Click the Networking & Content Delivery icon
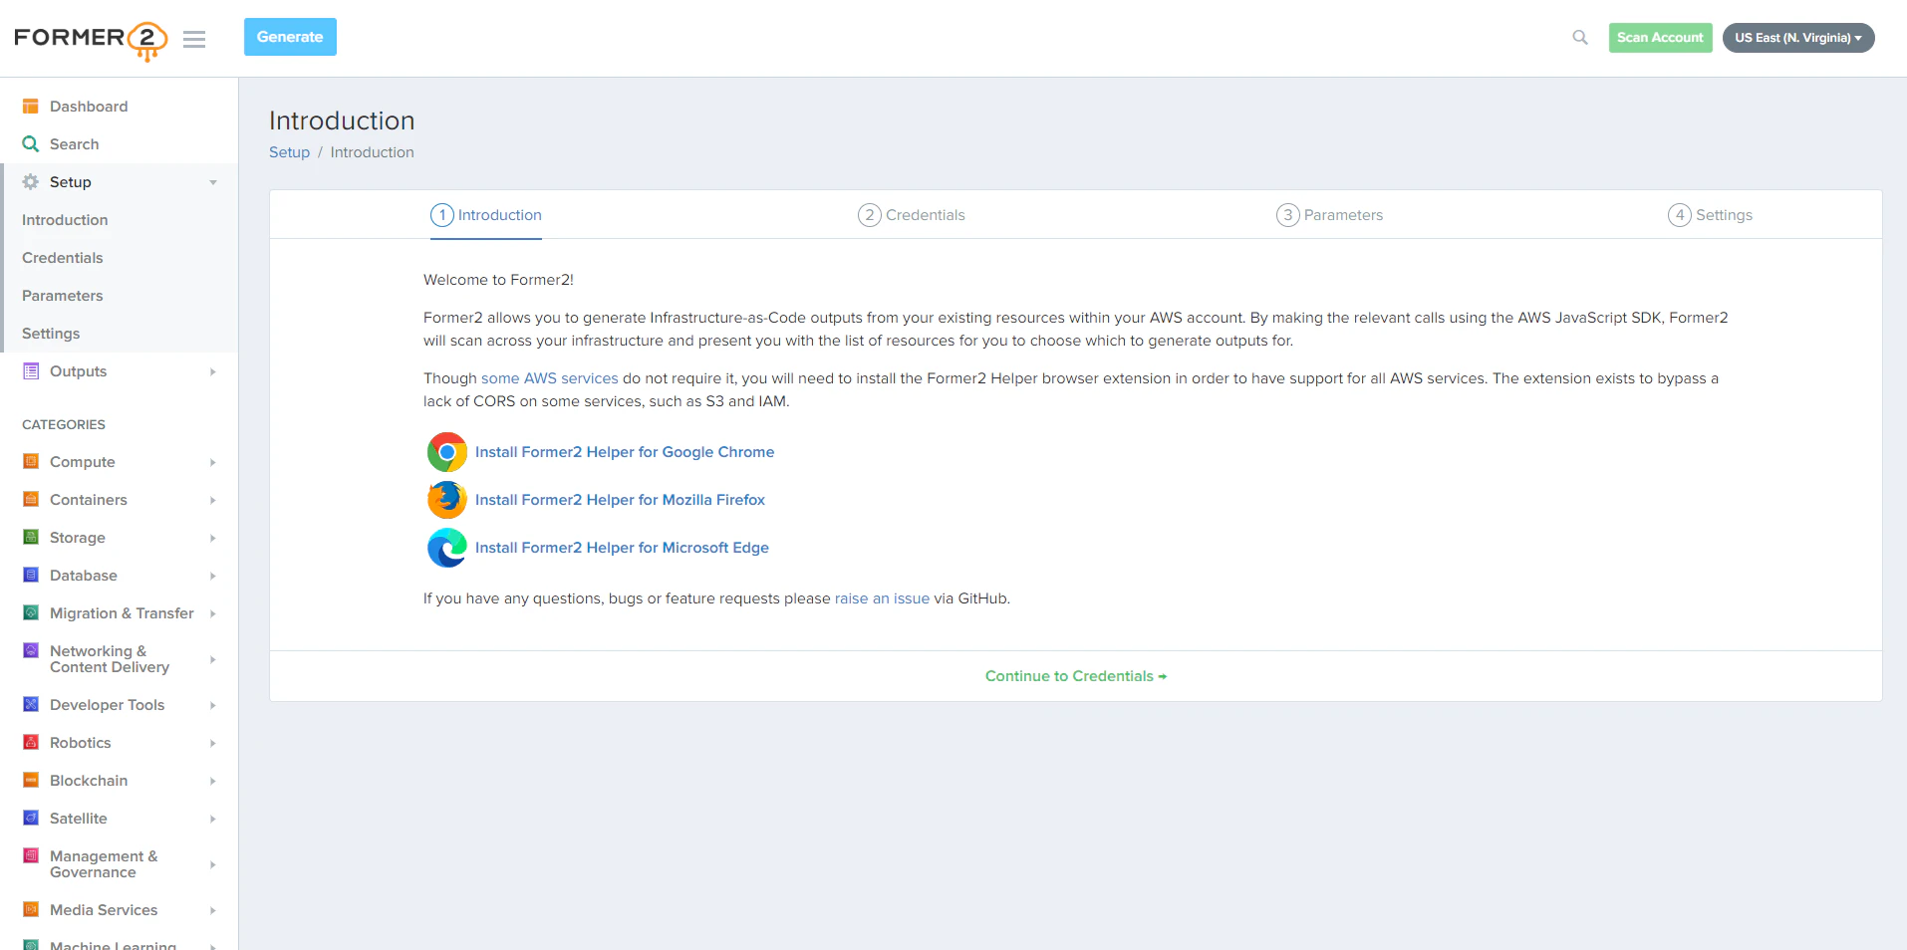 (31, 651)
